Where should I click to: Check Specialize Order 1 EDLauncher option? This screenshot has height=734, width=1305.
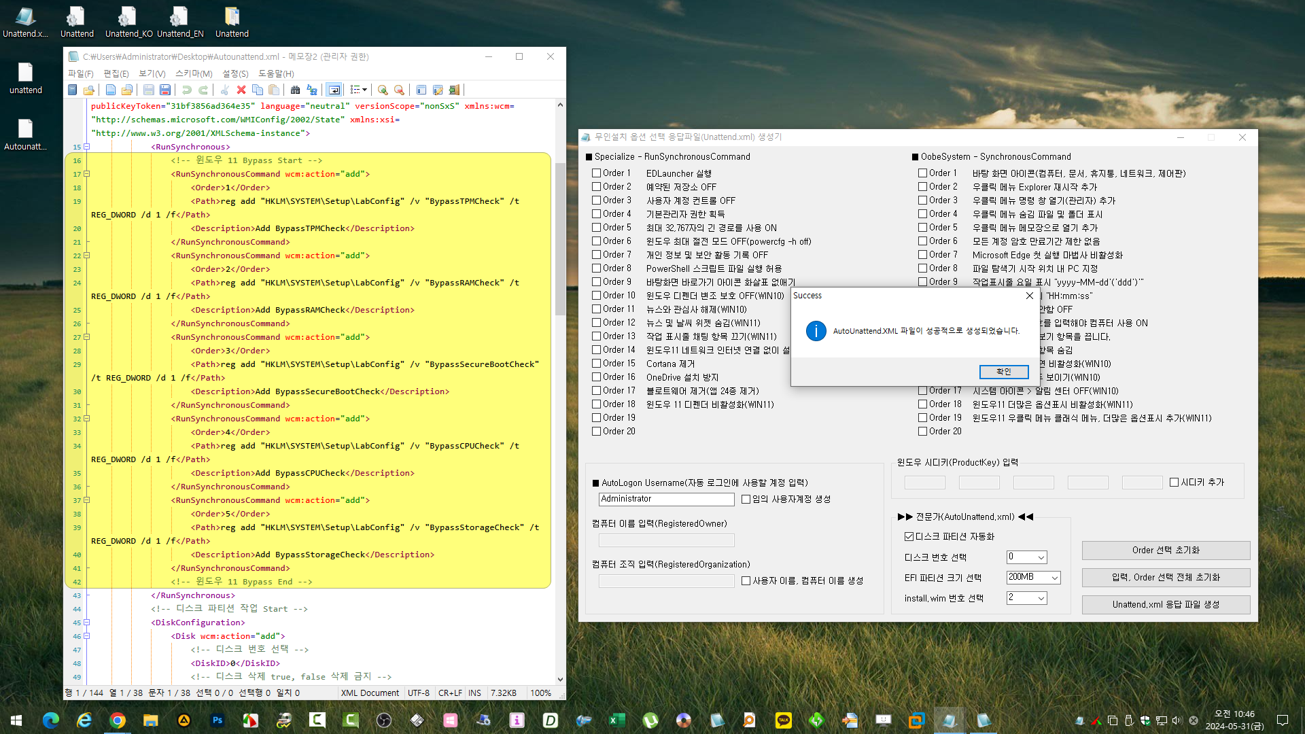596,173
